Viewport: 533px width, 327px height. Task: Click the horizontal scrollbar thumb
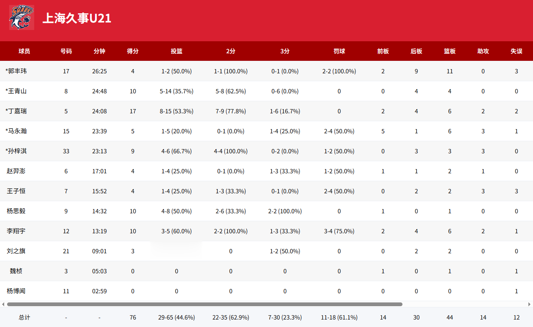(x=205, y=304)
